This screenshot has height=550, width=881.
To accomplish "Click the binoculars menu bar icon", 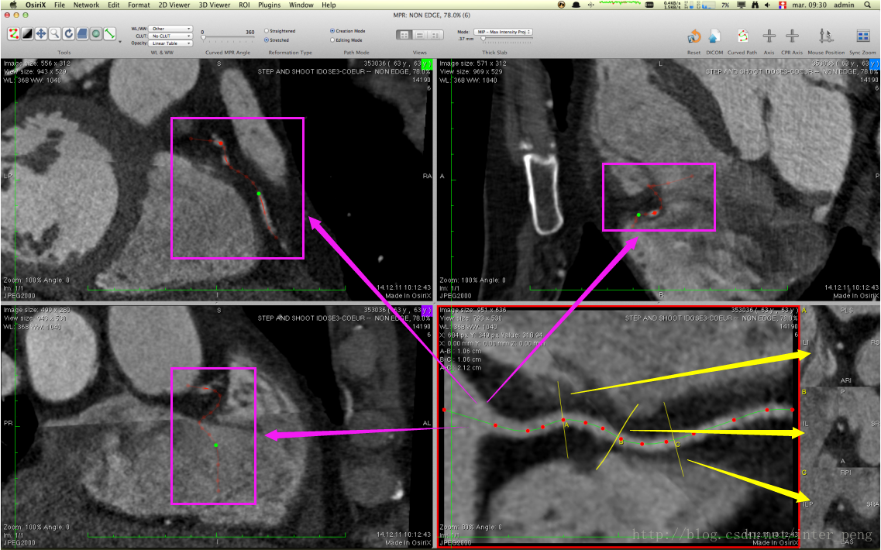I will (755, 5).
